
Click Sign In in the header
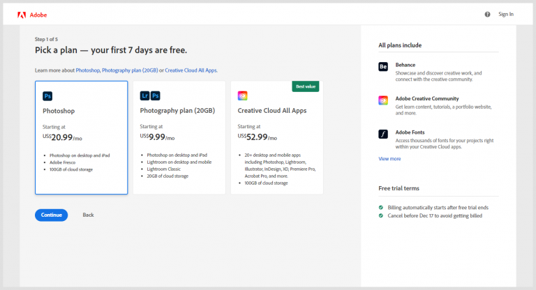[506, 15]
